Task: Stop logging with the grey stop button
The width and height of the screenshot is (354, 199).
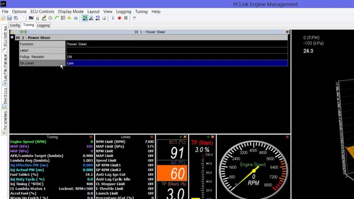Action: pos(126,18)
